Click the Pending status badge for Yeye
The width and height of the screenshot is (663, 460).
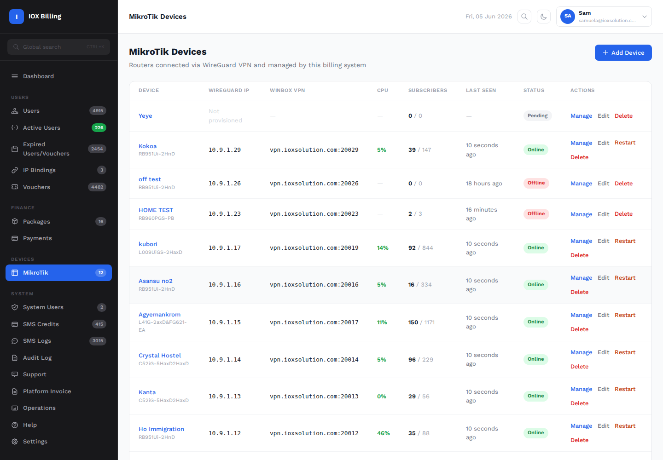point(537,116)
